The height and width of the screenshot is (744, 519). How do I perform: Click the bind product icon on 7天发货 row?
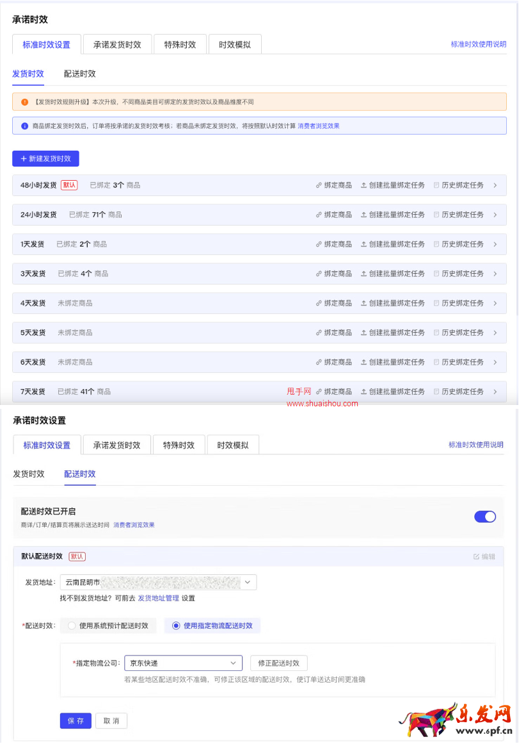pyautogui.click(x=318, y=392)
